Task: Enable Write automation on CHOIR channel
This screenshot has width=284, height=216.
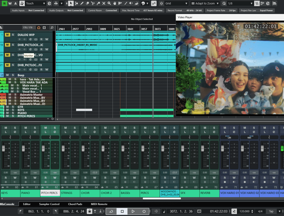Action: (x=95, y=178)
